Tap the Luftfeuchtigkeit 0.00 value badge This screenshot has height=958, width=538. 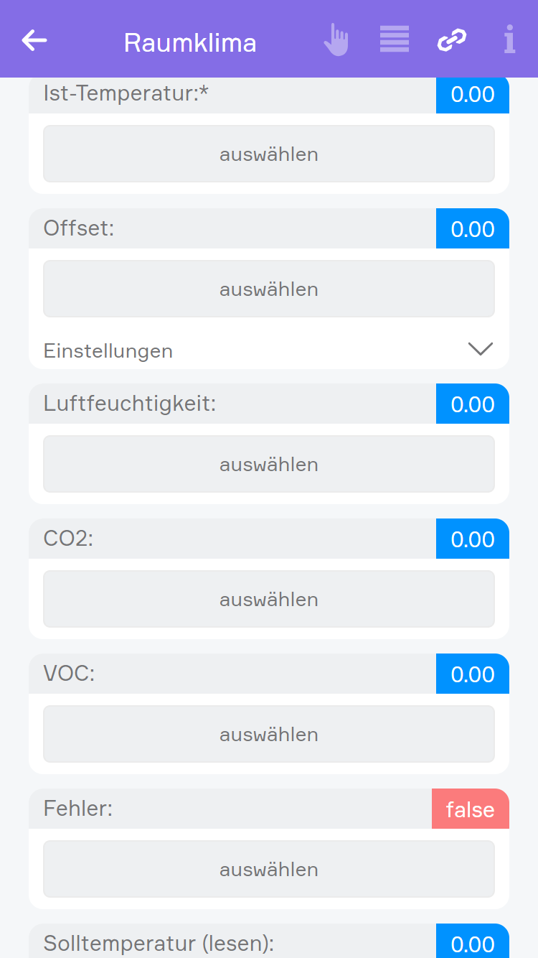coord(473,404)
